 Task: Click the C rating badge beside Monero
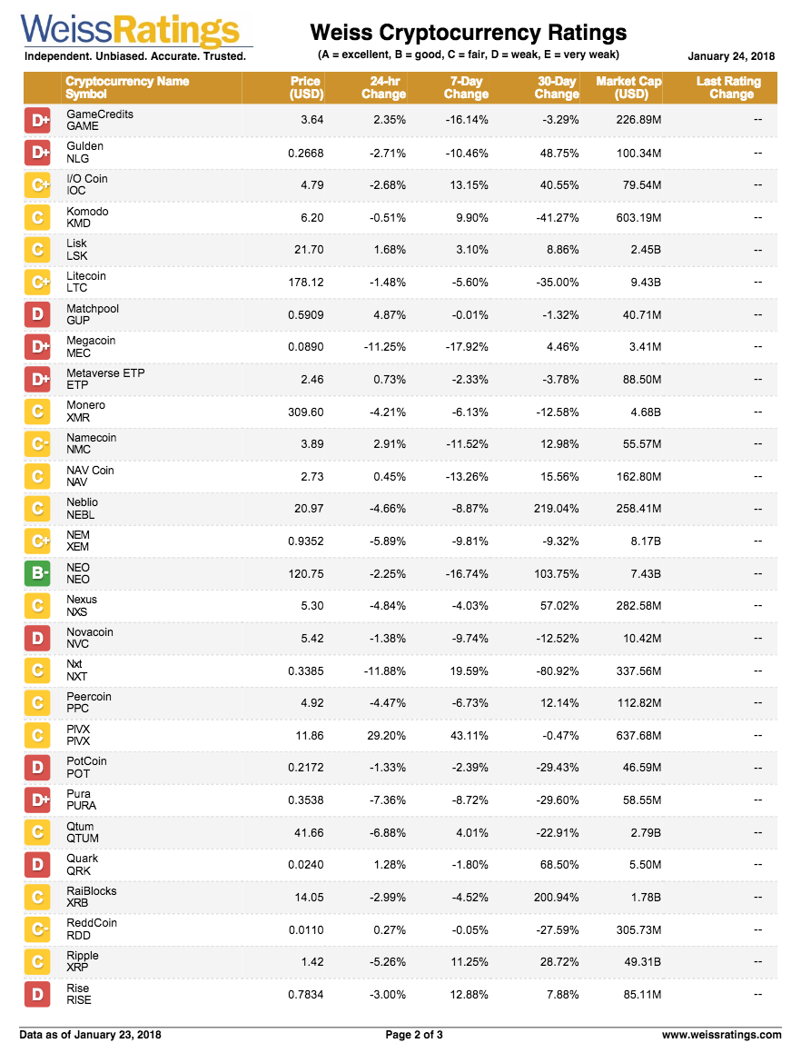pos(37,412)
